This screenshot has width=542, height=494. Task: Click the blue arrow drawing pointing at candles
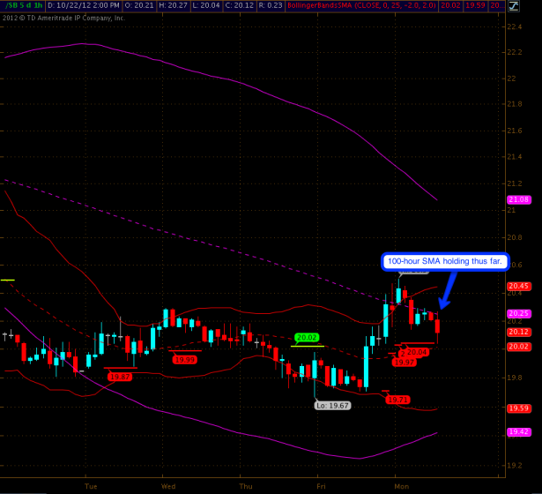click(x=447, y=288)
